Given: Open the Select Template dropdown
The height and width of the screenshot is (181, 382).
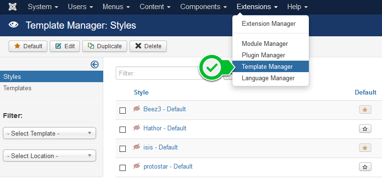Looking at the screenshot, I should pos(49,133).
